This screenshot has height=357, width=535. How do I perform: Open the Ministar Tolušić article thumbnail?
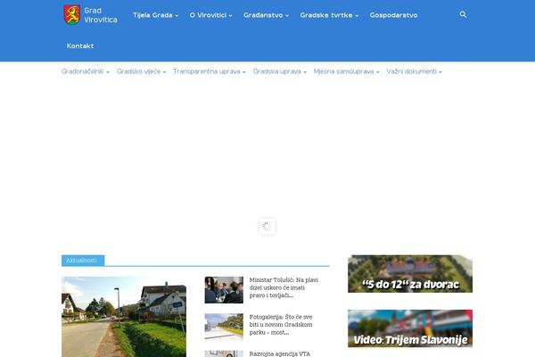click(224, 290)
